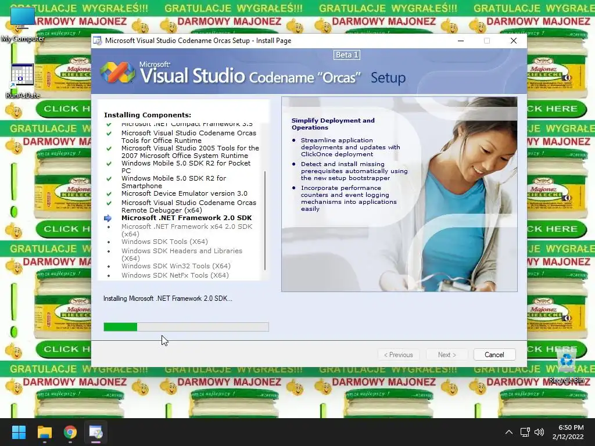Click checkmark beside Windows Mobile 5.0 SDK for Smartphone
595x446 pixels.
click(109, 179)
